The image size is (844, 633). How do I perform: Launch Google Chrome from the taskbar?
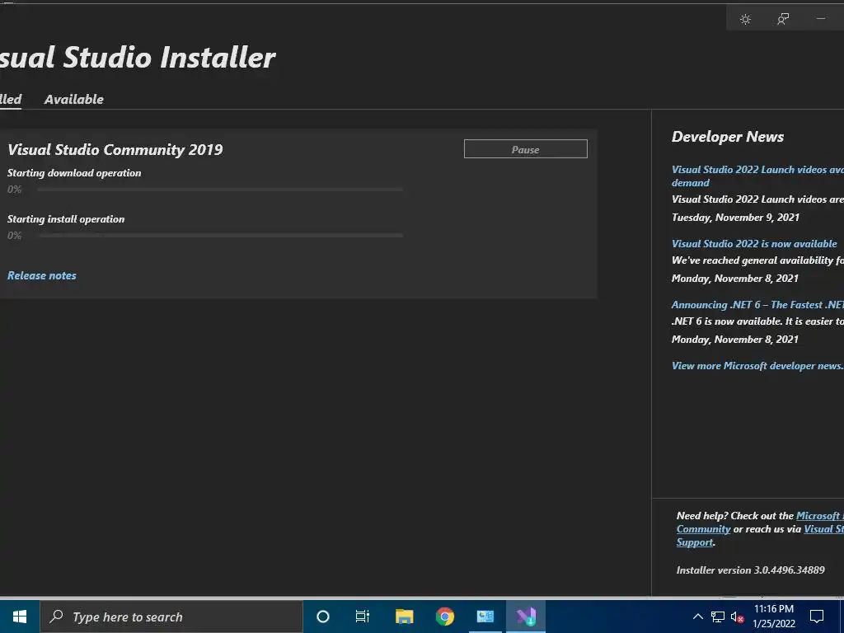445,617
